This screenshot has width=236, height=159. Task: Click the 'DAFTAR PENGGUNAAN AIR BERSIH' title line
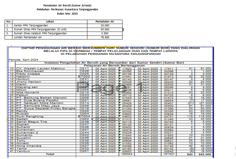click(x=111, y=48)
